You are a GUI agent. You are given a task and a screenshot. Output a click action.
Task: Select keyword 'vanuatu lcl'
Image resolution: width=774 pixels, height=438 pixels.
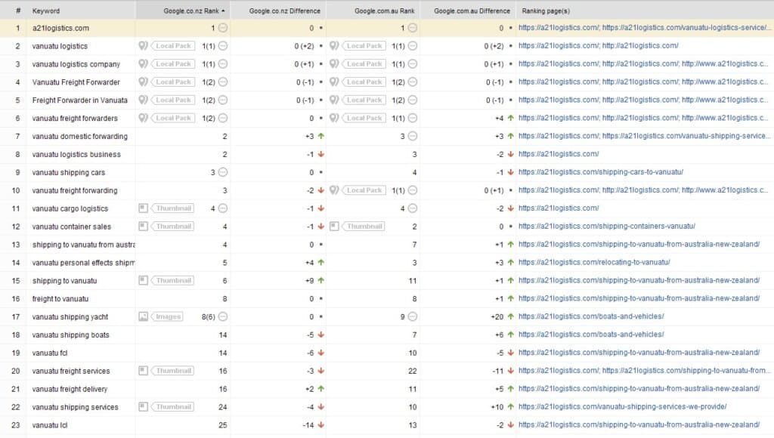[x=50, y=424]
